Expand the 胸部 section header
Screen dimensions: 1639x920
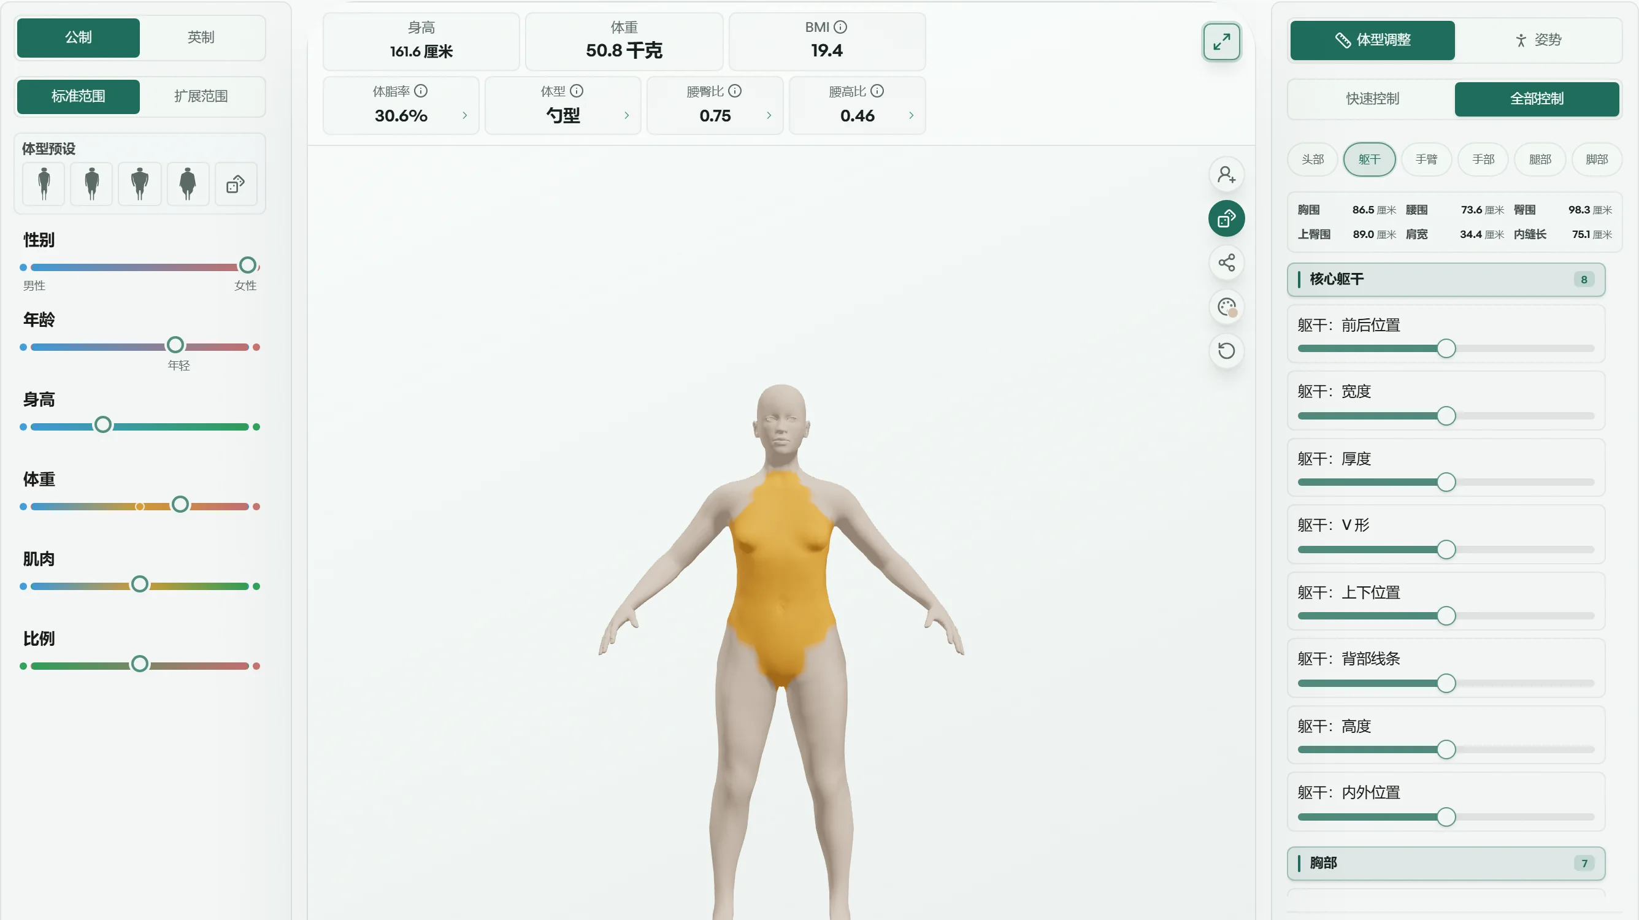(1446, 864)
